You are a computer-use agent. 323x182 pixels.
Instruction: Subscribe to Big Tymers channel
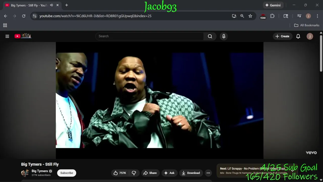[67, 173]
